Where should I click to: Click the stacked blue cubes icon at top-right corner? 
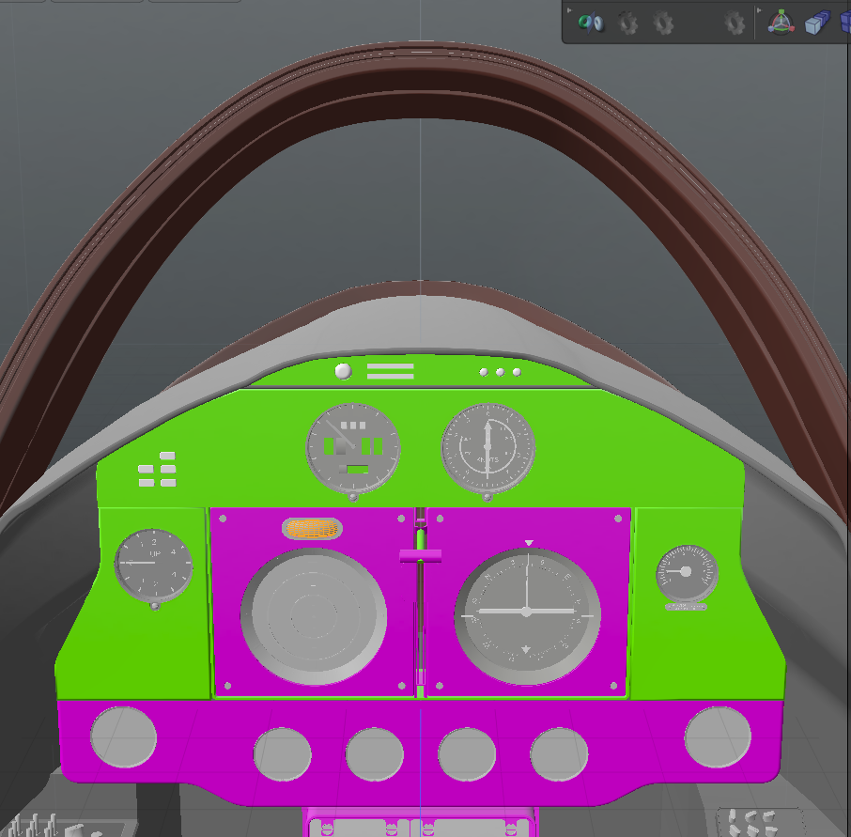click(x=844, y=21)
